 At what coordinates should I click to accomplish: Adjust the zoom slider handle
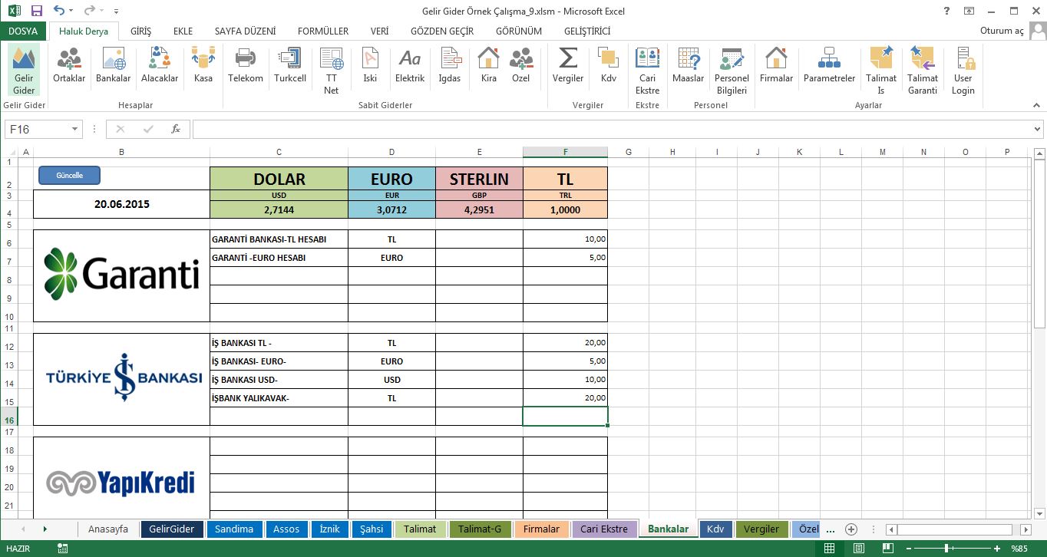pyautogui.click(x=947, y=549)
